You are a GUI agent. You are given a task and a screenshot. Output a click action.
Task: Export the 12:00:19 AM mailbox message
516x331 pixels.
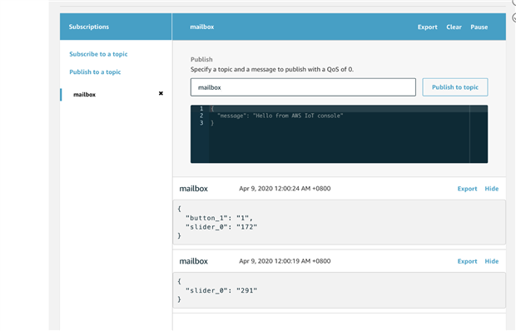click(x=467, y=261)
